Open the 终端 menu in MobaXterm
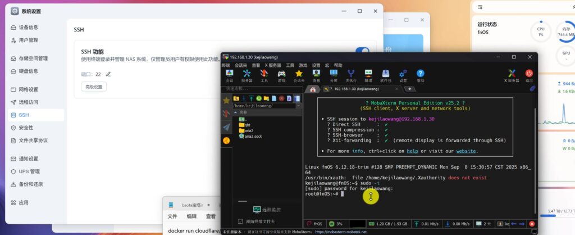 click(226, 65)
